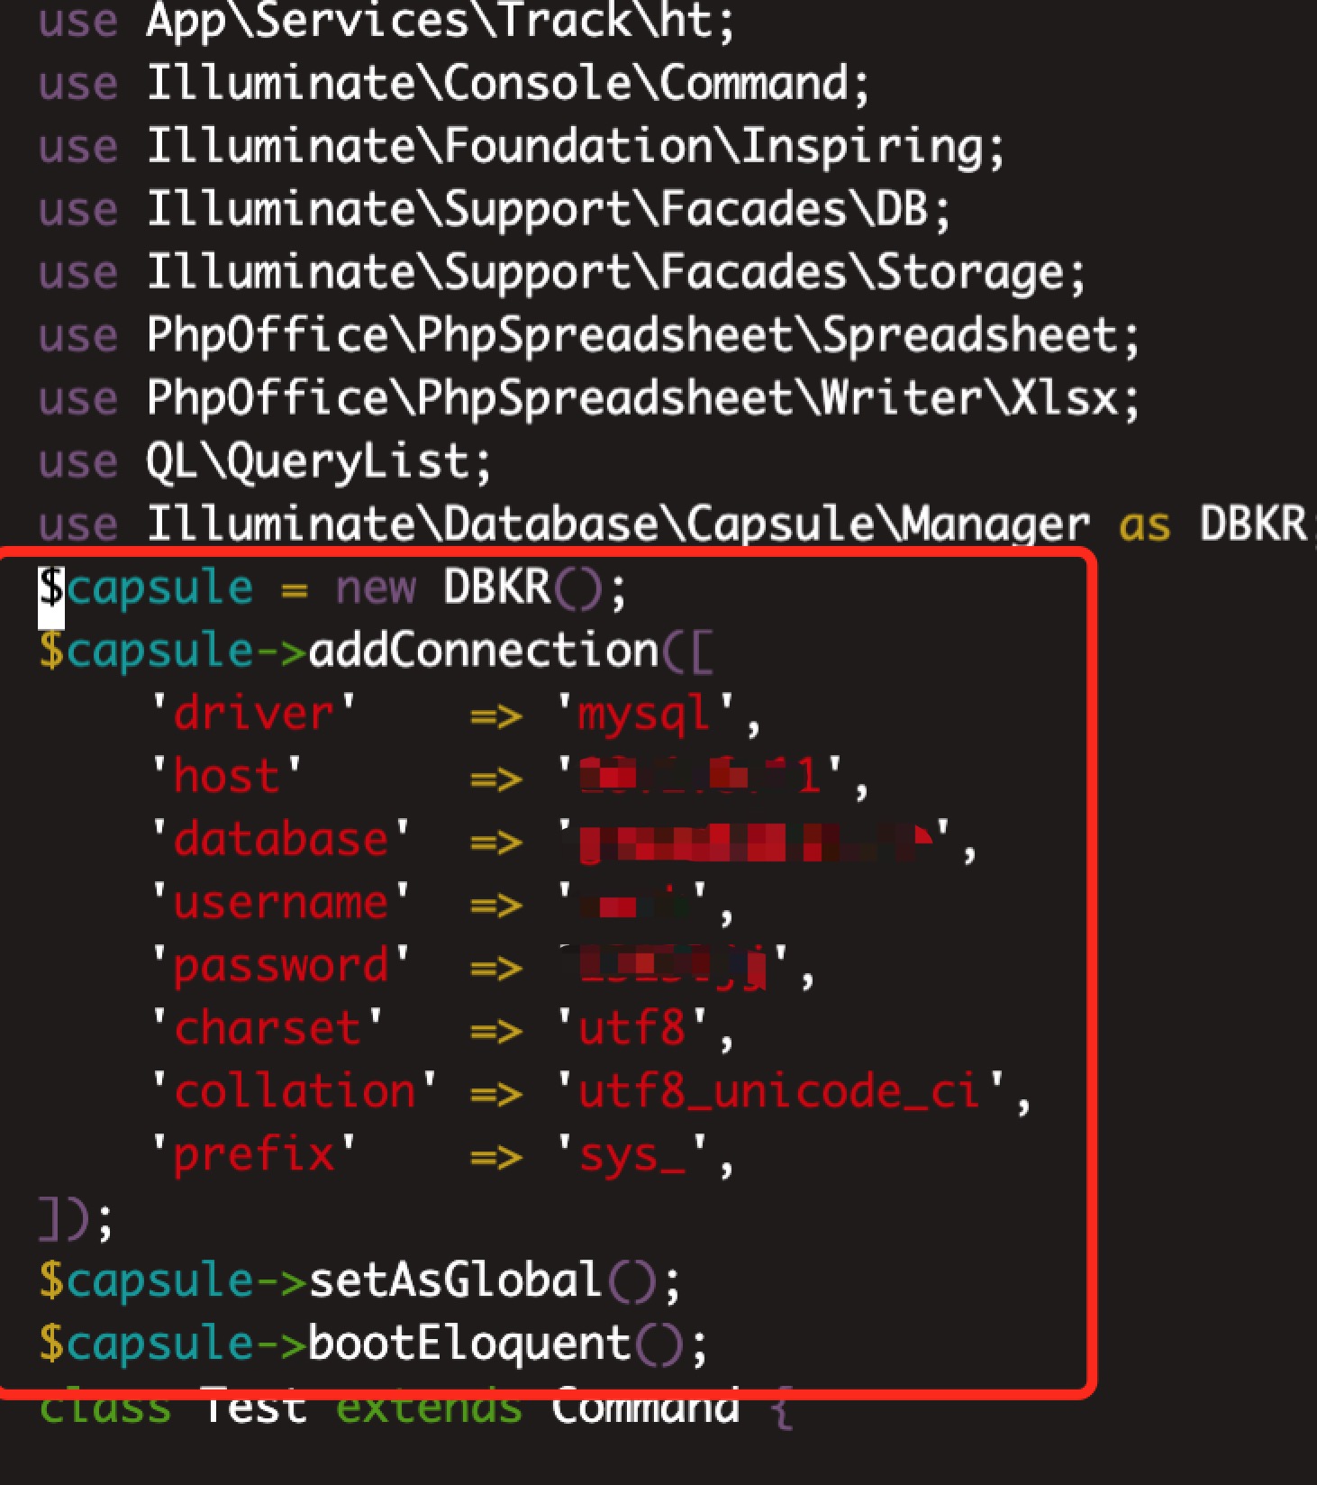This screenshot has width=1317, height=1485.
Task: Click the 'utf8_unicode_ci' collation value
Action: (x=780, y=1092)
